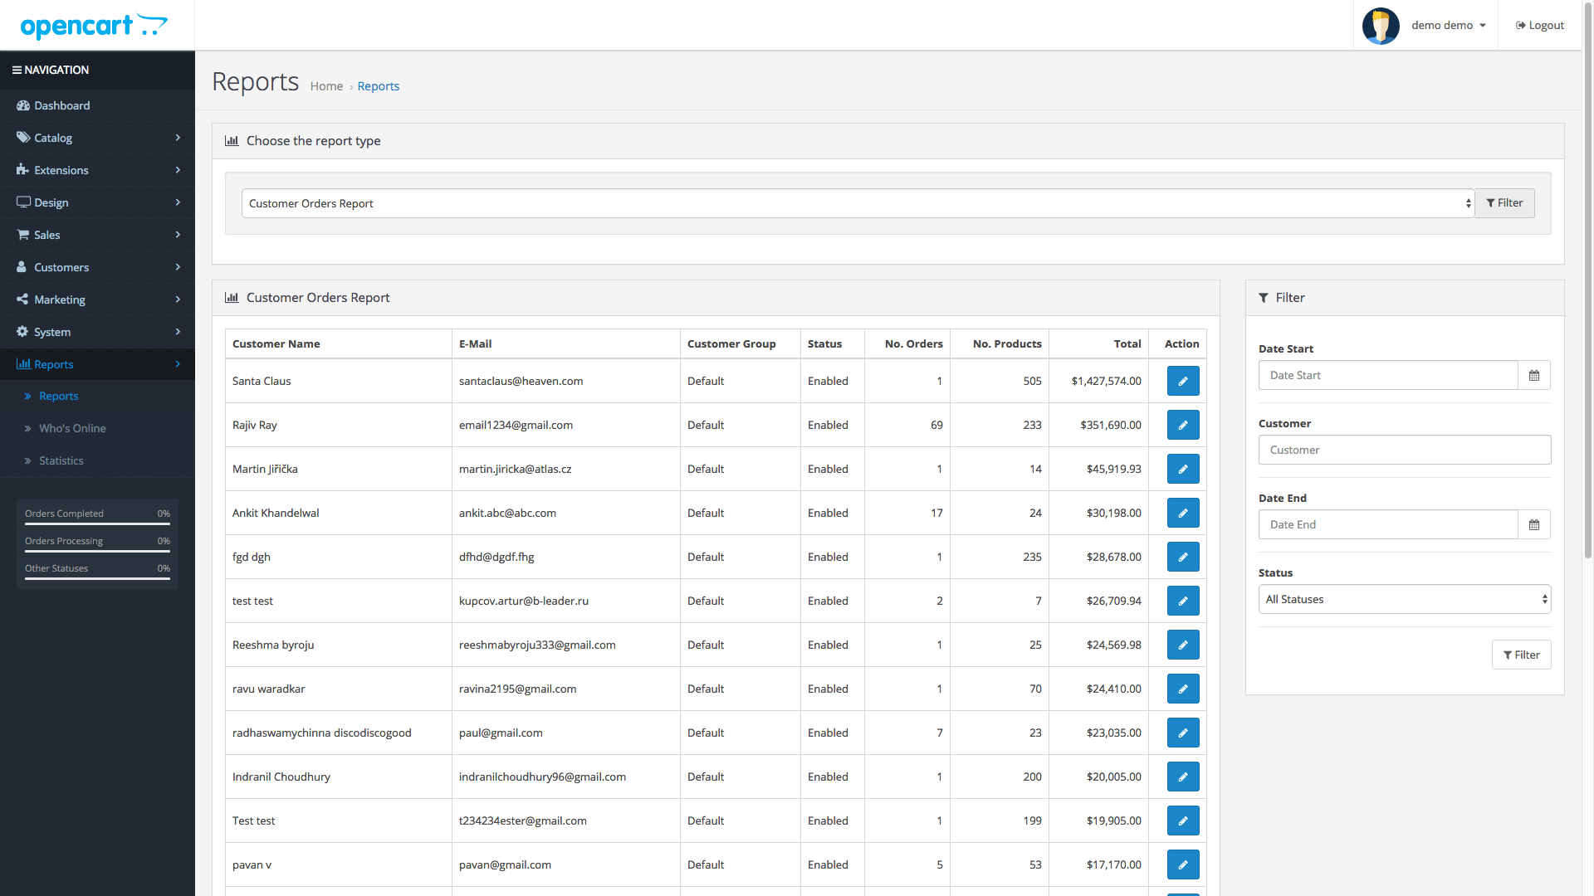Open Statistics submenu item
Screen dimensions: 1594x896
(x=97, y=461)
